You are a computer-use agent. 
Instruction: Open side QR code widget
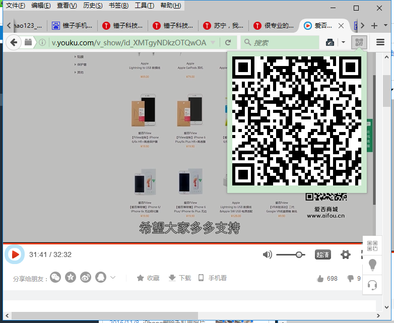(372, 246)
